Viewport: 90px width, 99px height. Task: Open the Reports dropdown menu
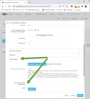coord(19,14)
